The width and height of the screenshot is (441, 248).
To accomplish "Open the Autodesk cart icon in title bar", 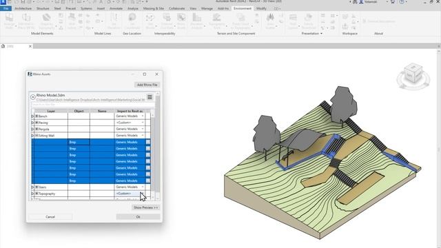I will click(393, 1).
